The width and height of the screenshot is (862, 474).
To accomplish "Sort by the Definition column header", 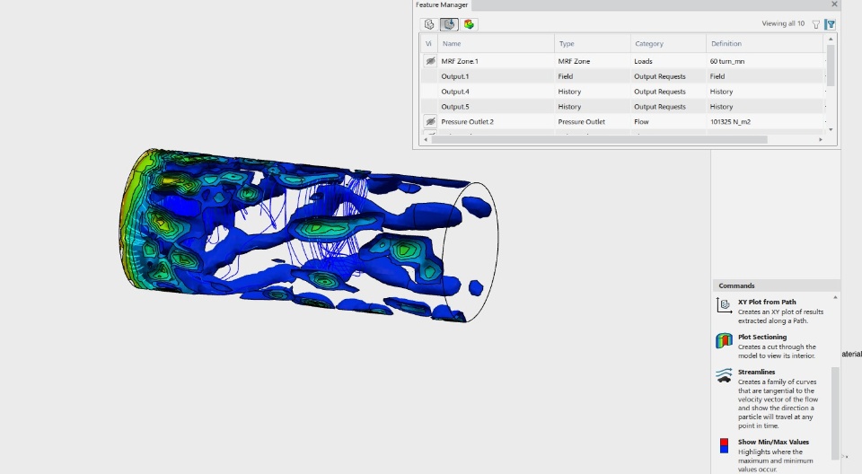I will (764, 43).
